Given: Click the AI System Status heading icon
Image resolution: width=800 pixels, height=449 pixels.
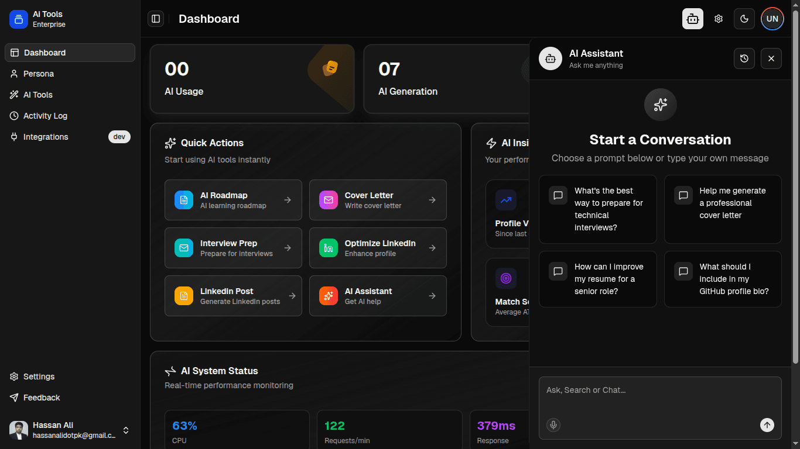Looking at the screenshot, I should pyautogui.click(x=170, y=371).
